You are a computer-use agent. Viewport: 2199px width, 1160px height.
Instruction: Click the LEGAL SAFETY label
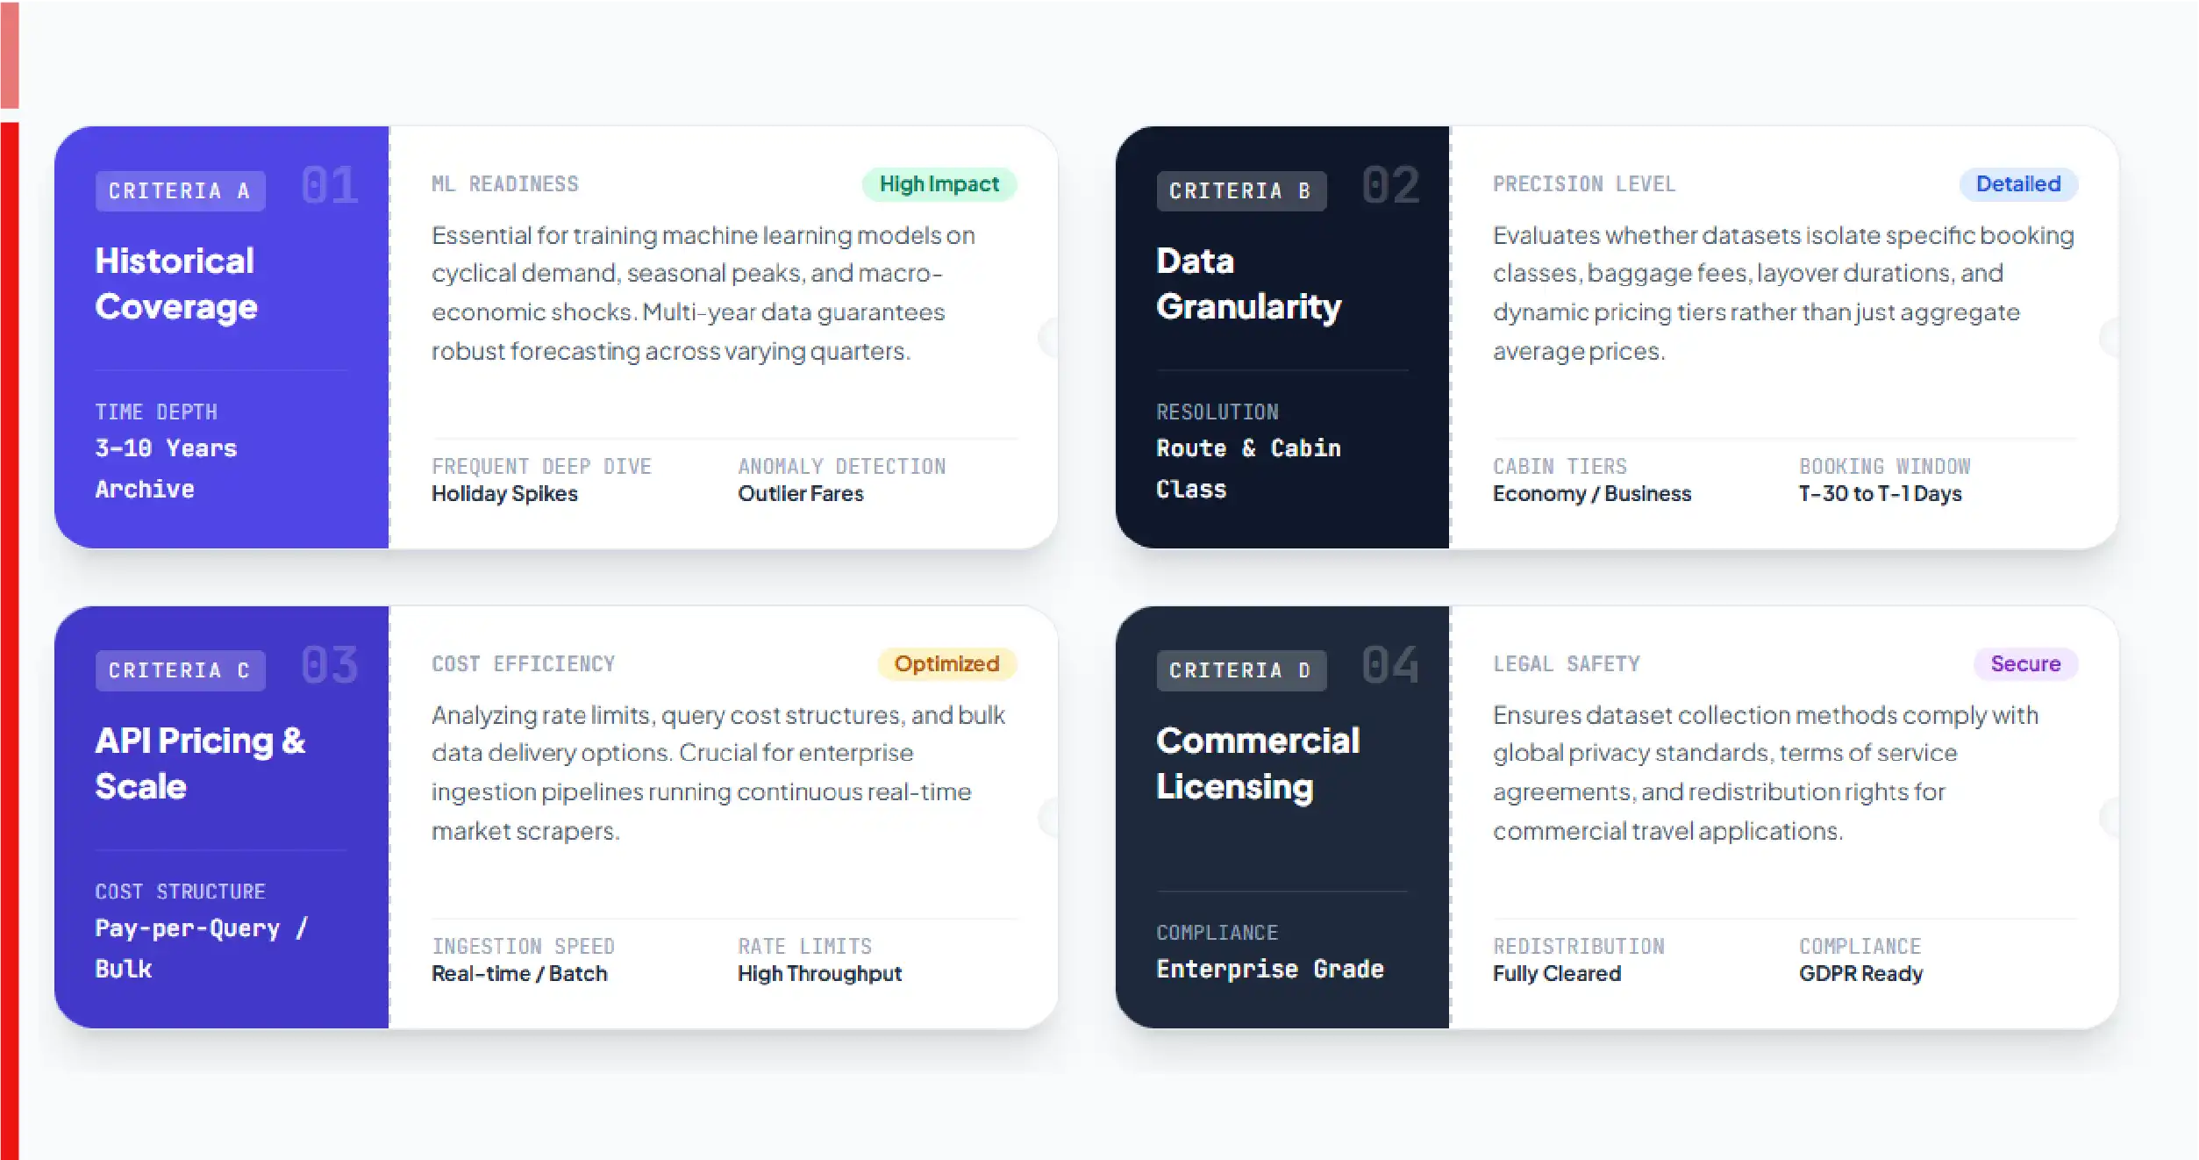(x=1567, y=664)
